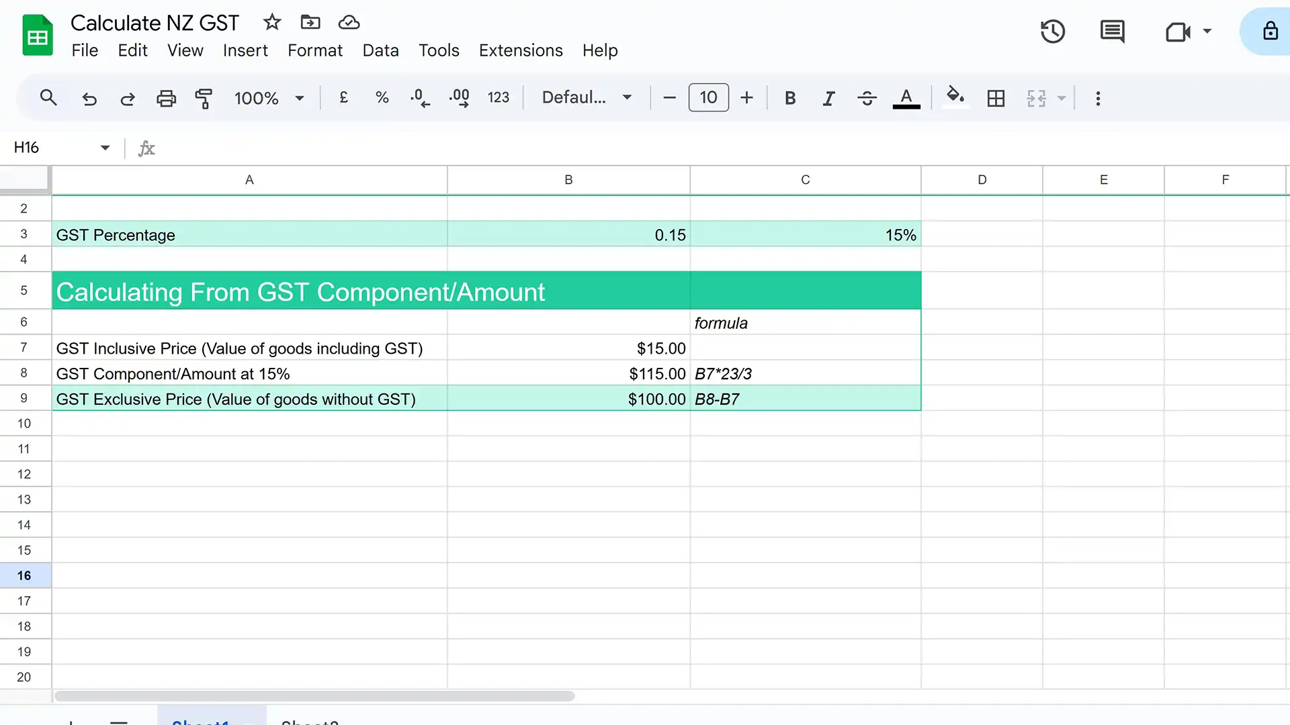Increase decimal places
This screenshot has height=725, width=1290.
[x=460, y=98]
